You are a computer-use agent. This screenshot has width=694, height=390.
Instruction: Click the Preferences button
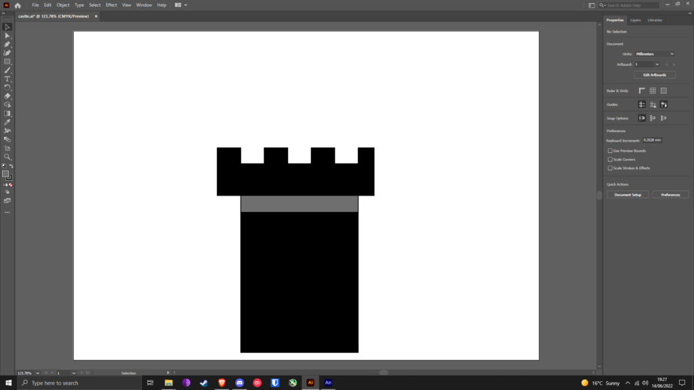(x=670, y=194)
